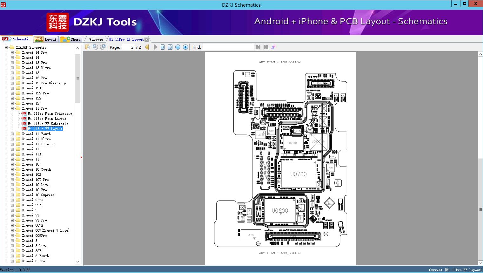Select the Xiaomi CC9(Xiaomi 9 Lite) folder
The height and width of the screenshot is (273, 483).
46,230
